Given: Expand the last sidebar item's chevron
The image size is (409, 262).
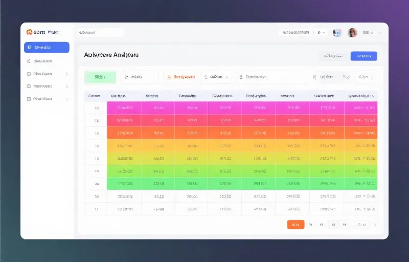Looking at the screenshot, I should click(67, 99).
